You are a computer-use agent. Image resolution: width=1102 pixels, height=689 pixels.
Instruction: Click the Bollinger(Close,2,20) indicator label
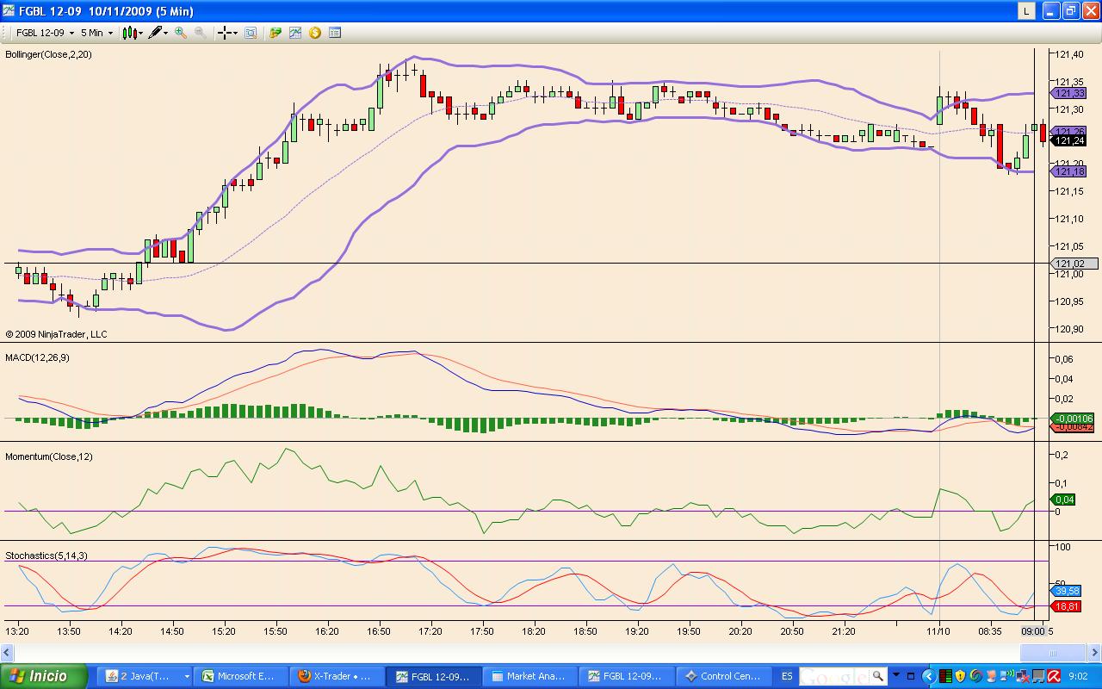coord(49,54)
